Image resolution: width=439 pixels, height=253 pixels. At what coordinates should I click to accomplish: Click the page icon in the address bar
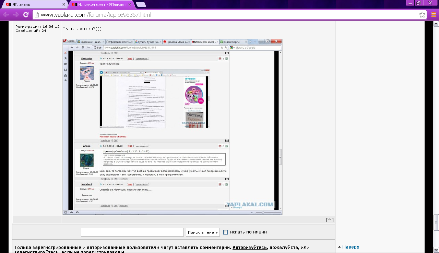pos(37,15)
